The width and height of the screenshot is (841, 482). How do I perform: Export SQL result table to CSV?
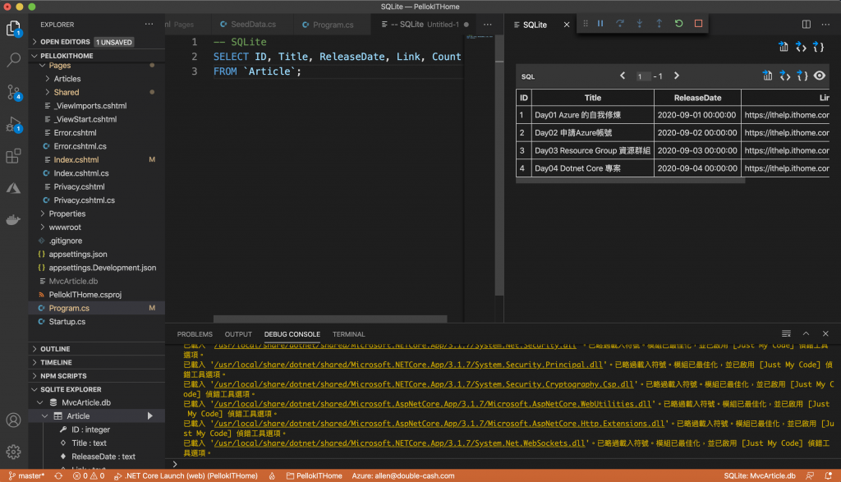click(x=768, y=76)
